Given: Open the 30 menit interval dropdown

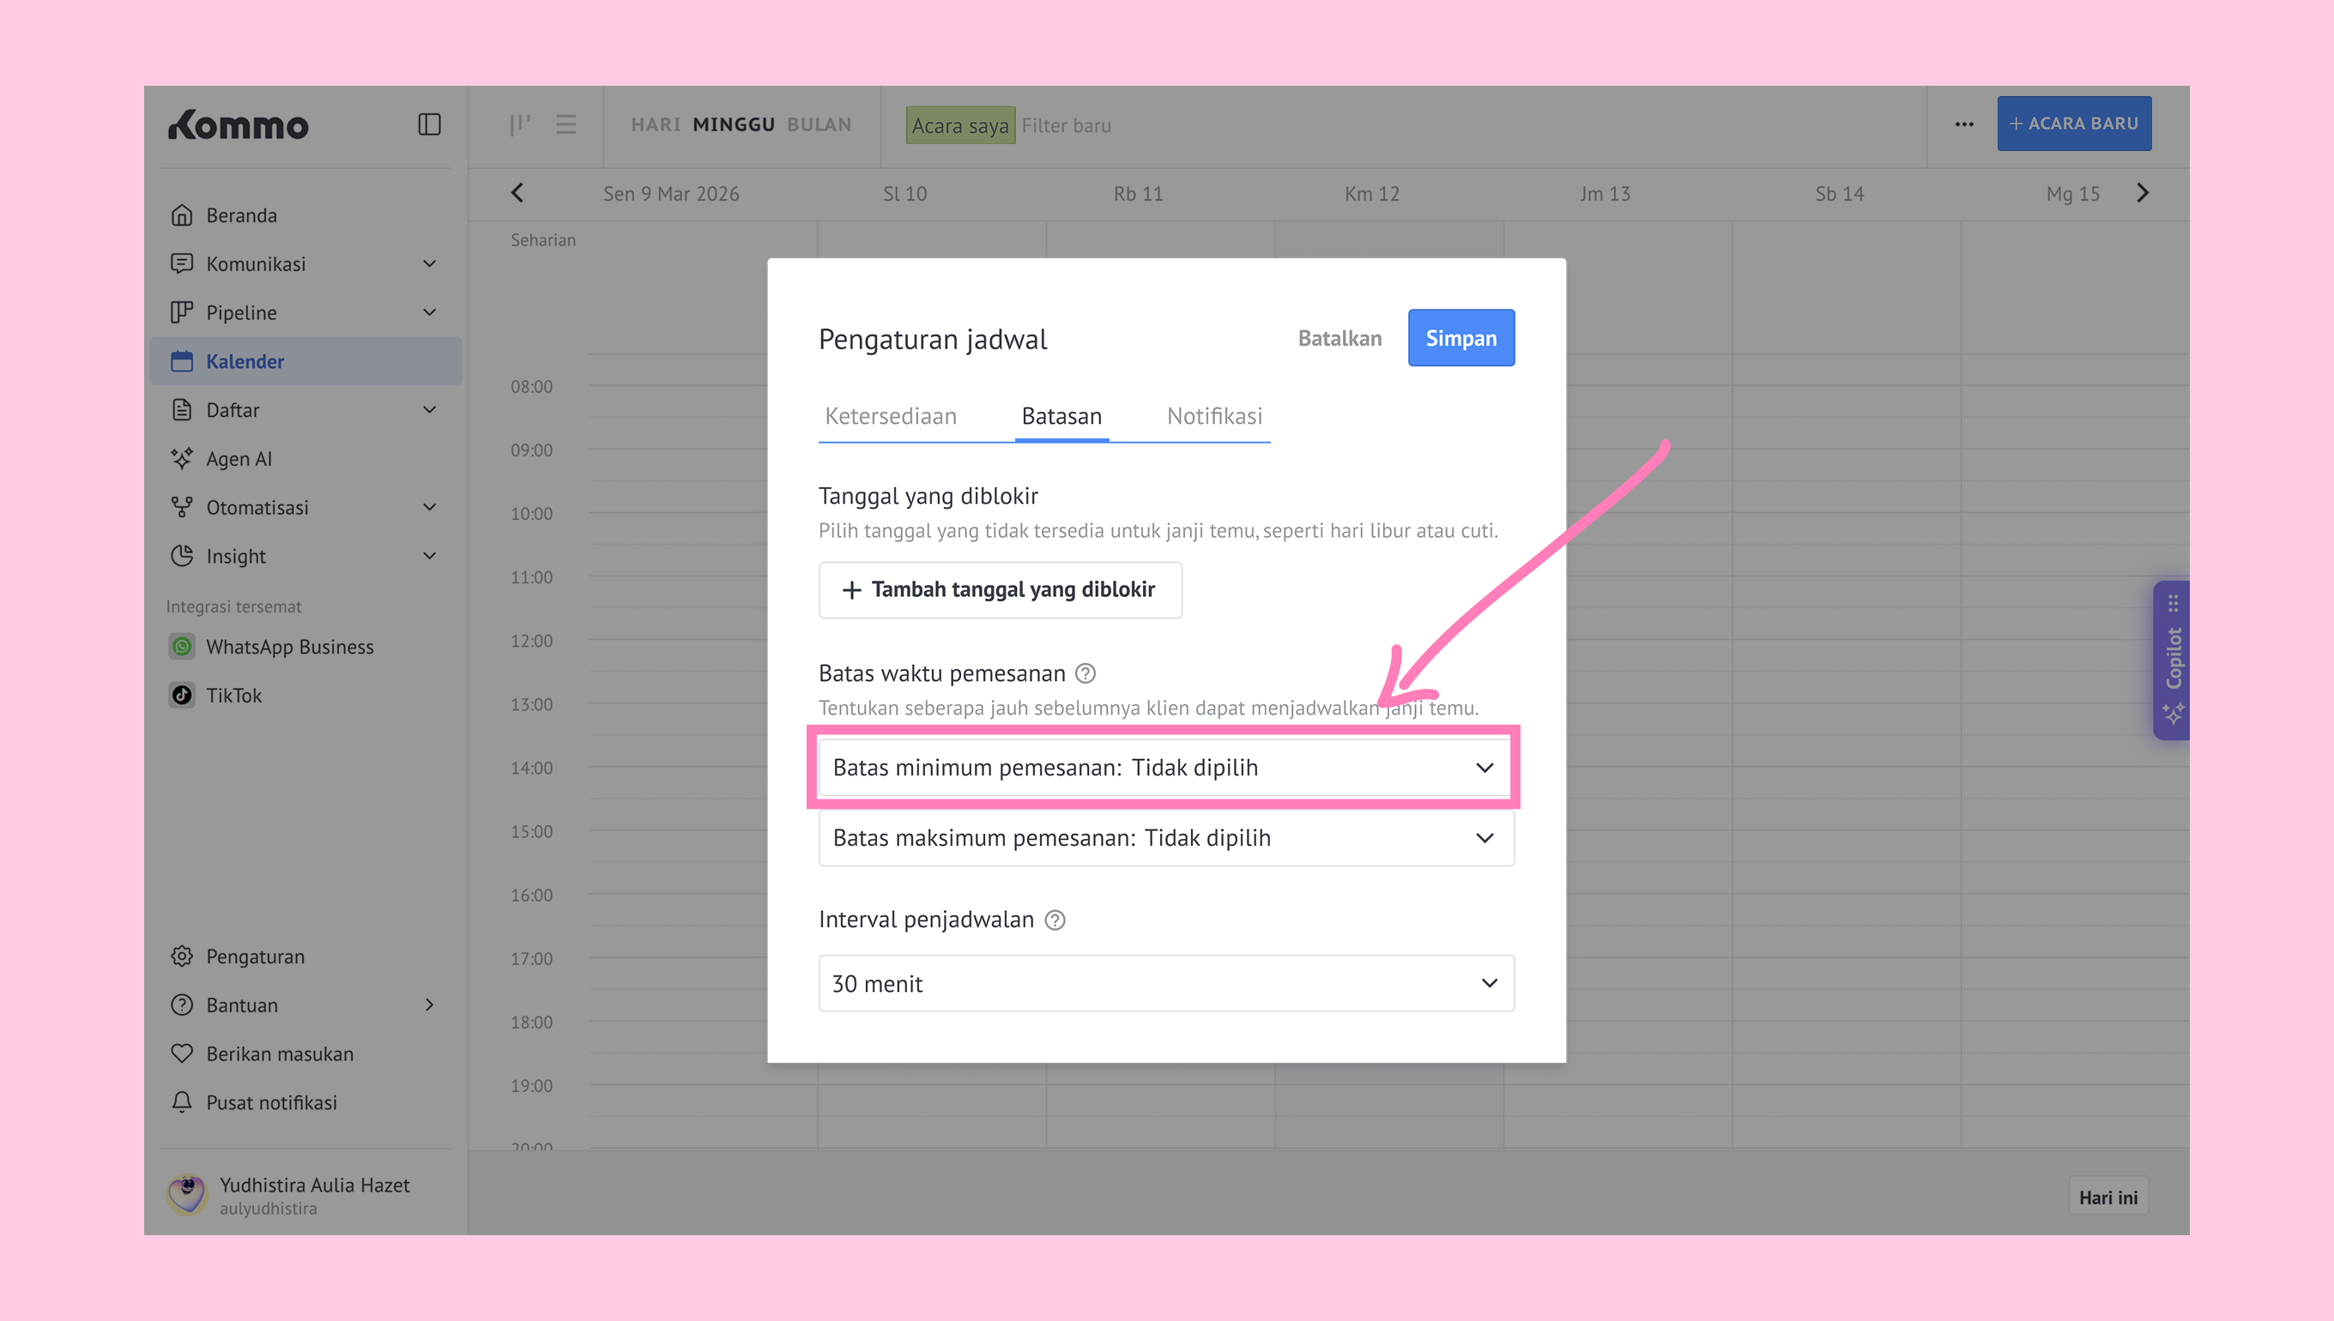Looking at the screenshot, I should (x=1165, y=984).
